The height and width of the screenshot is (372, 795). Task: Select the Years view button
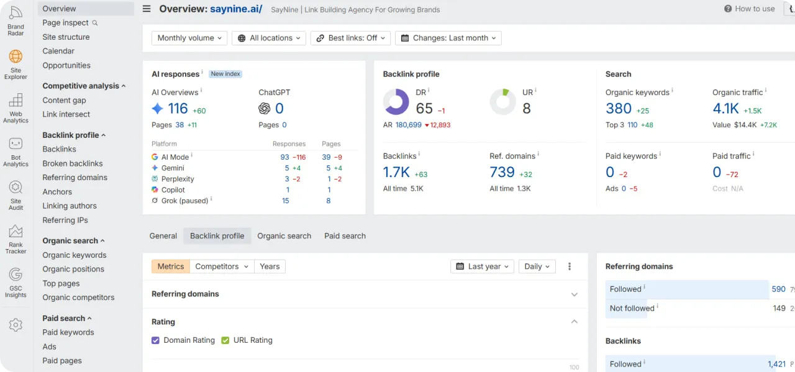tap(270, 266)
